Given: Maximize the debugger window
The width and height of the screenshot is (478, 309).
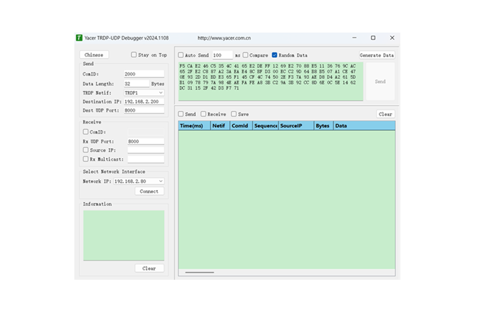Looking at the screenshot, I should [373, 38].
